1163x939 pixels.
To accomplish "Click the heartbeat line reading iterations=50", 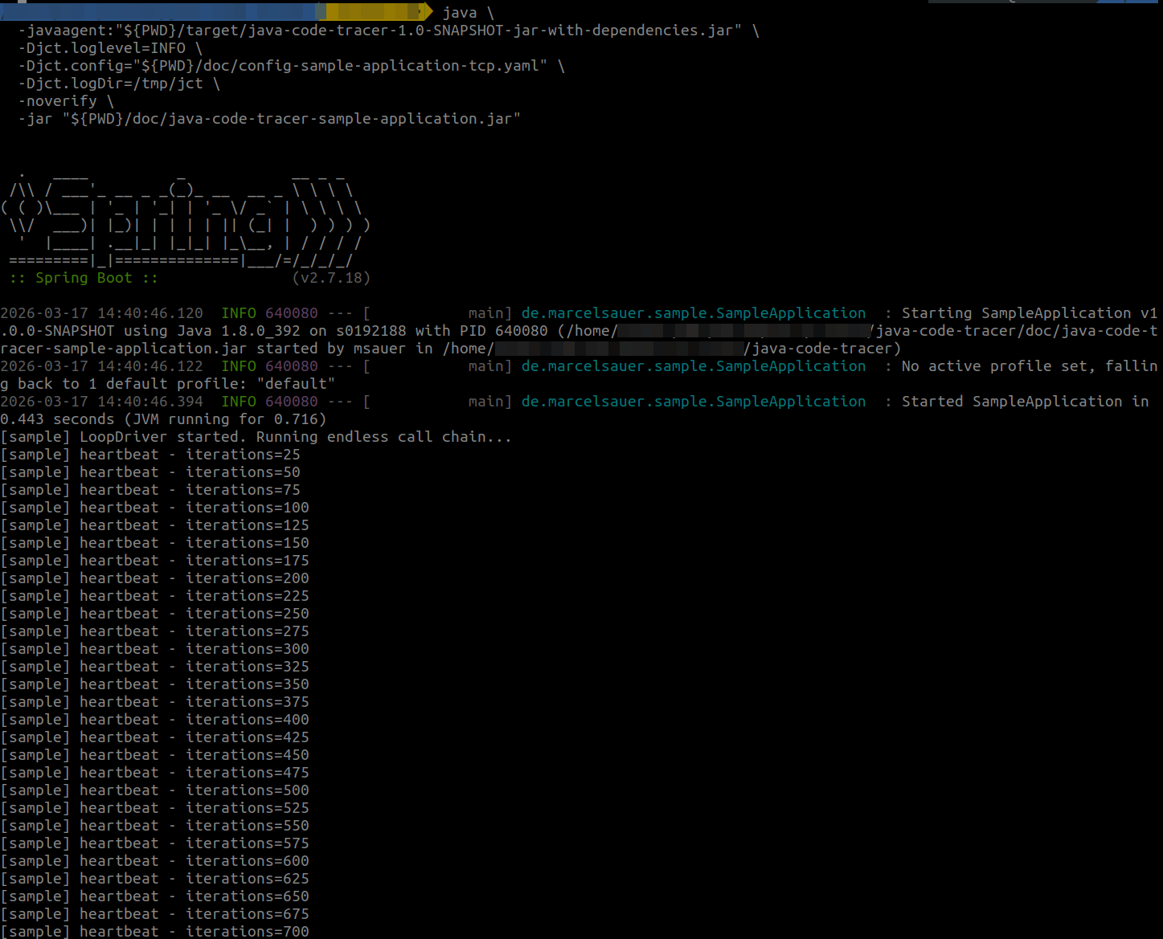I will pos(150,472).
